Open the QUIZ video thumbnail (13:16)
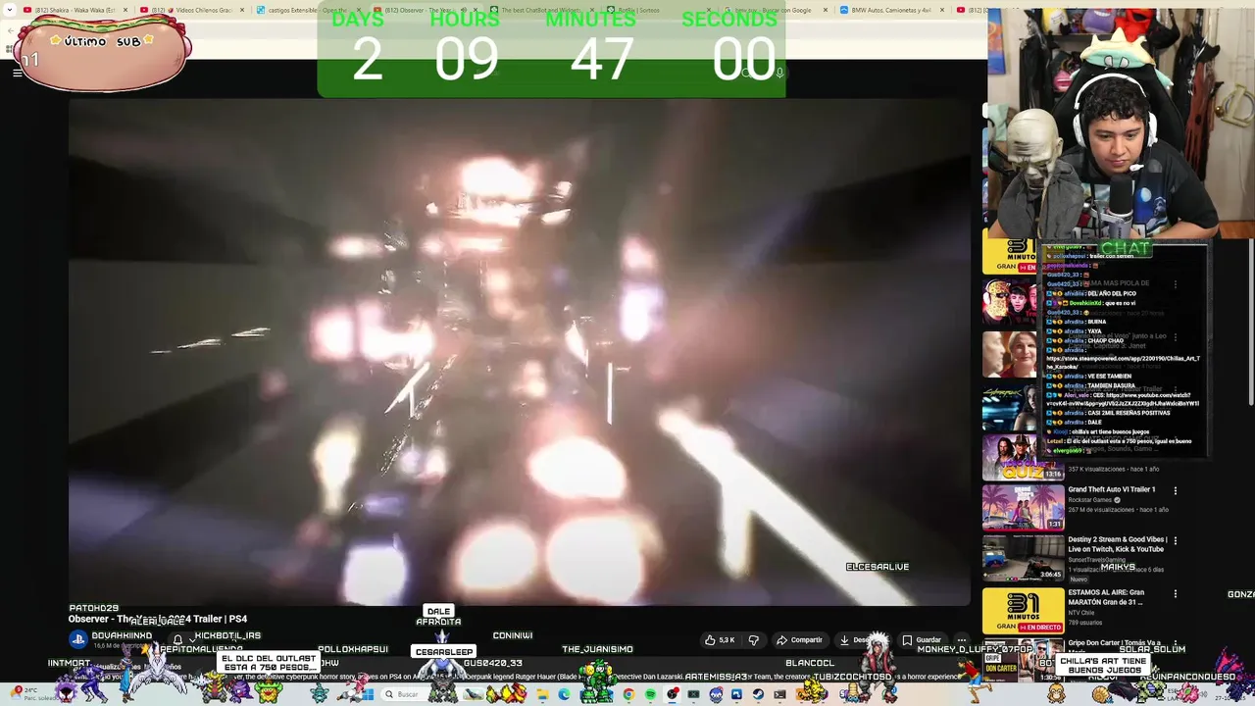1255x706 pixels. [x=1023, y=456]
